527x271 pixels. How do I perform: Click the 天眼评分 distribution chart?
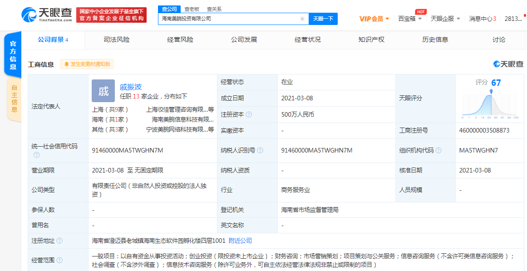pyautogui.click(x=490, y=104)
